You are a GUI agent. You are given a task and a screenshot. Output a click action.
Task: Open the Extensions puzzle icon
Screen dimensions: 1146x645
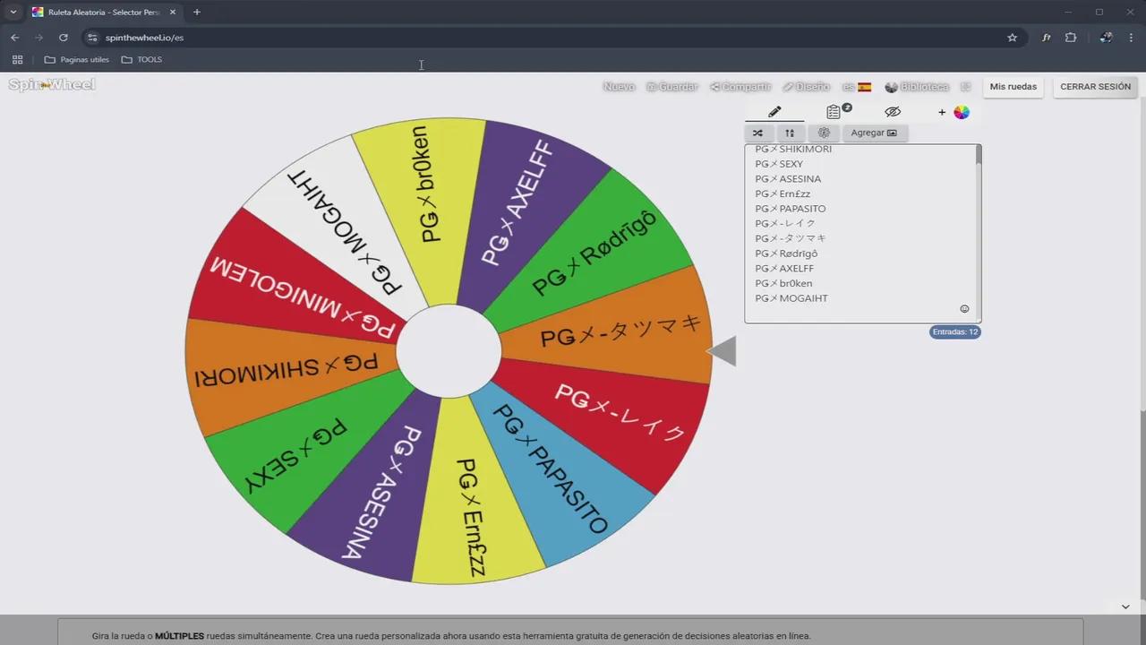tap(1071, 38)
